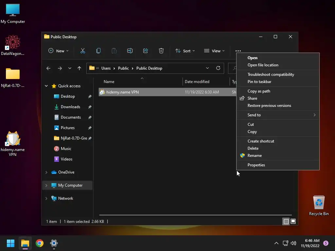
Task: Select the My Computer desktop icon
Action: (x=13, y=13)
